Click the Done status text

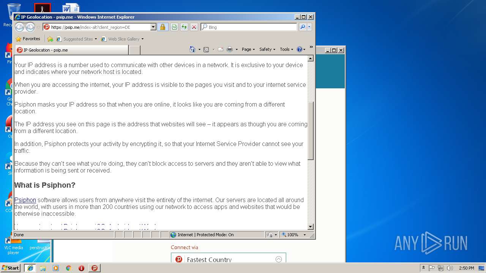(19, 235)
